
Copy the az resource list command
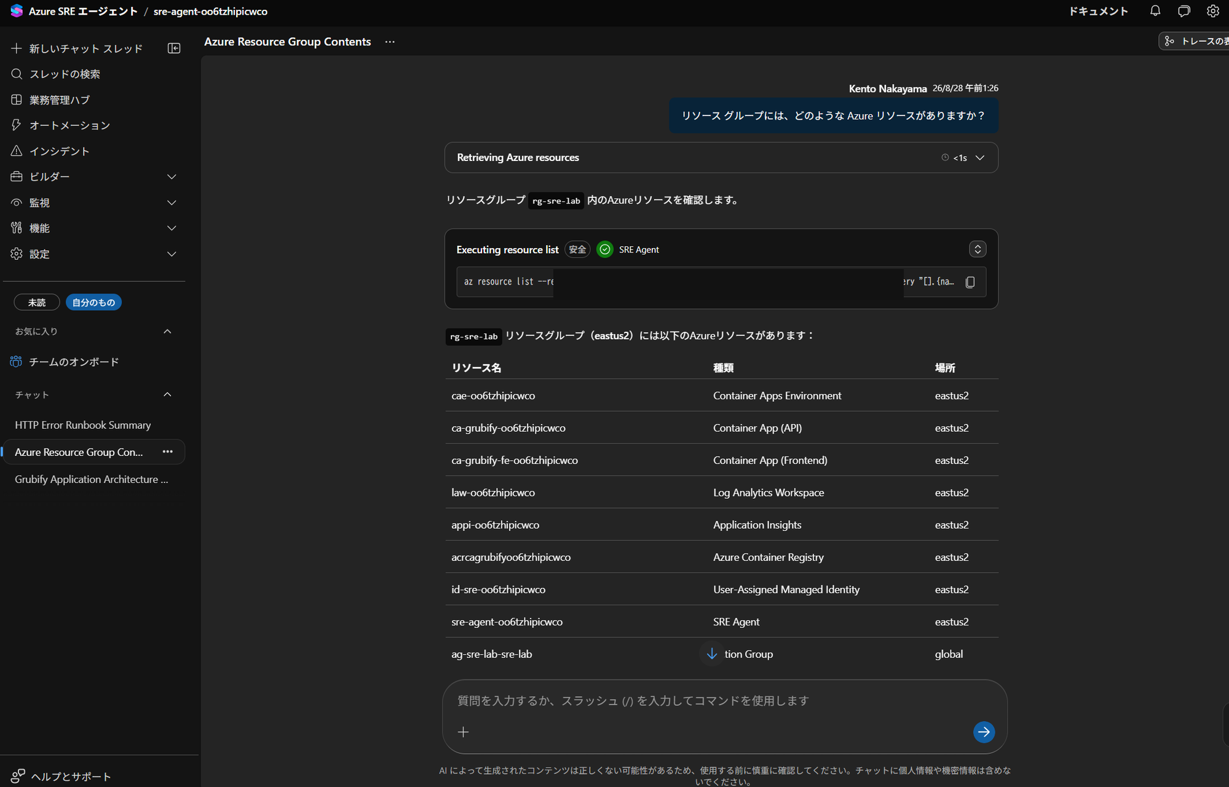pyautogui.click(x=970, y=282)
